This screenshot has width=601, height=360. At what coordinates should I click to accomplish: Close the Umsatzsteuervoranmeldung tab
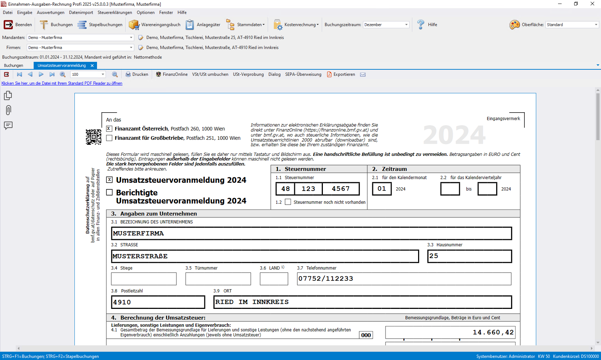[92, 65]
